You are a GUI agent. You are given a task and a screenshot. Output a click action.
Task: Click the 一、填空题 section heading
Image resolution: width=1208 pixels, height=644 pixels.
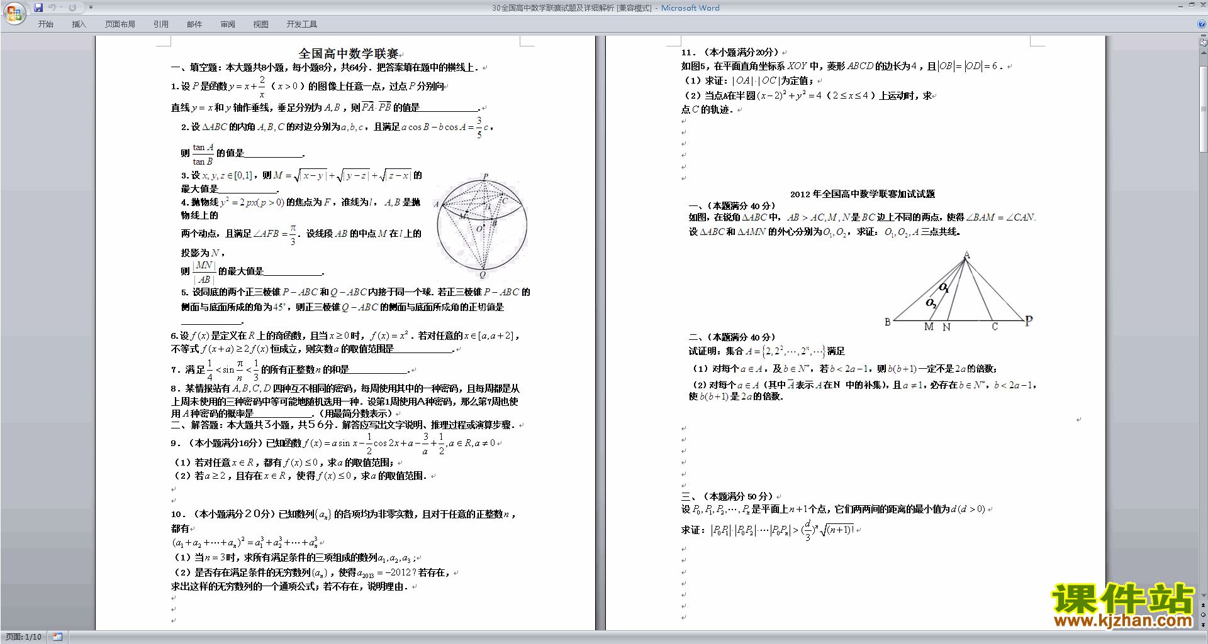click(x=325, y=67)
